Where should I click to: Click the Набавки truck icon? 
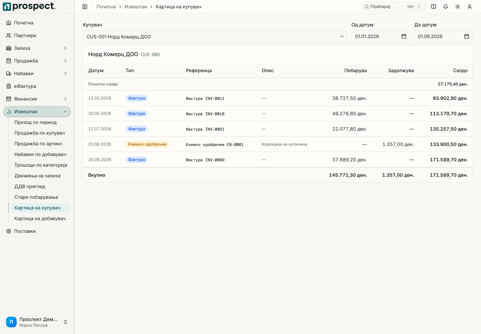[x=9, y=73]
